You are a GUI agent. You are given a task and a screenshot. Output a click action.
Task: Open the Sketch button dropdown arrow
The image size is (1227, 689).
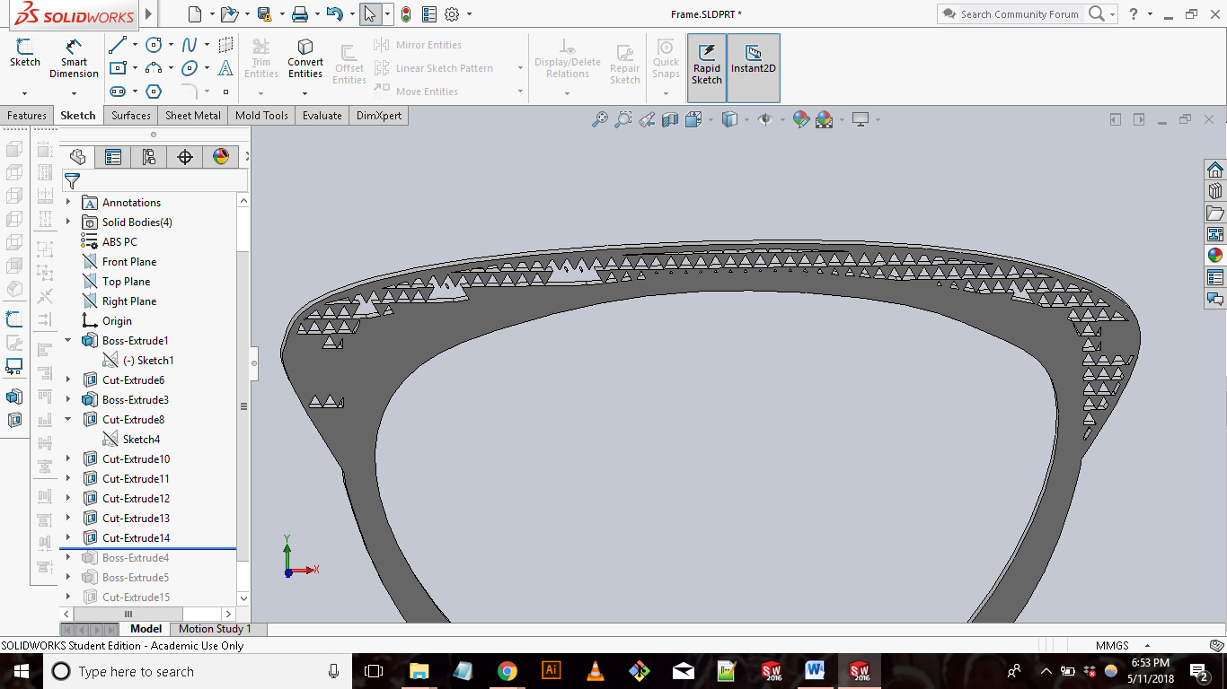(x=24, y=92)
